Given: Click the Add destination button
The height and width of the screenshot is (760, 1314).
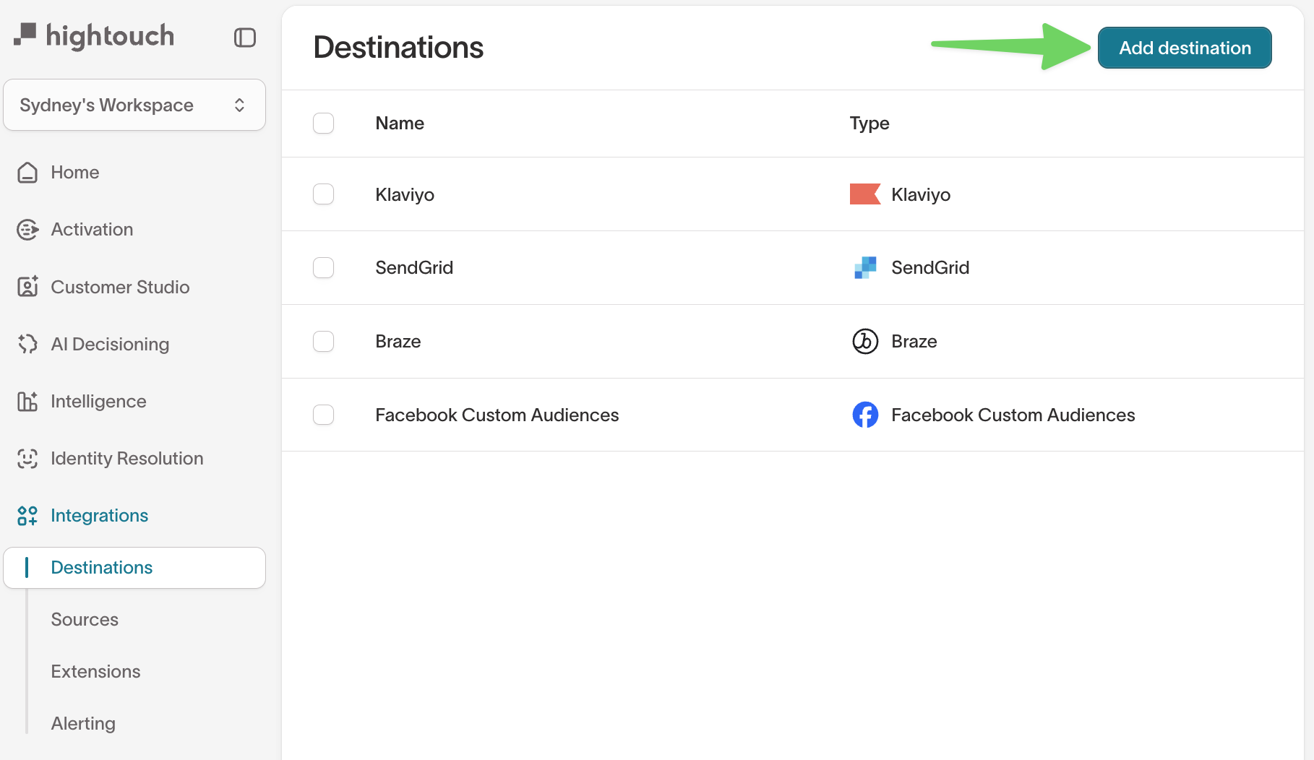Looking at the screenshot, I should 1184,48.
